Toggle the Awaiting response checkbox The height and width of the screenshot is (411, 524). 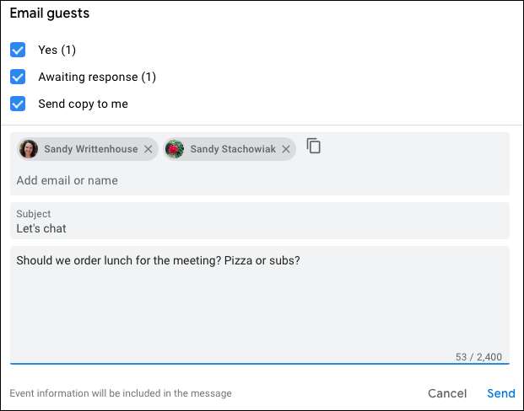(x=18, y=77)
